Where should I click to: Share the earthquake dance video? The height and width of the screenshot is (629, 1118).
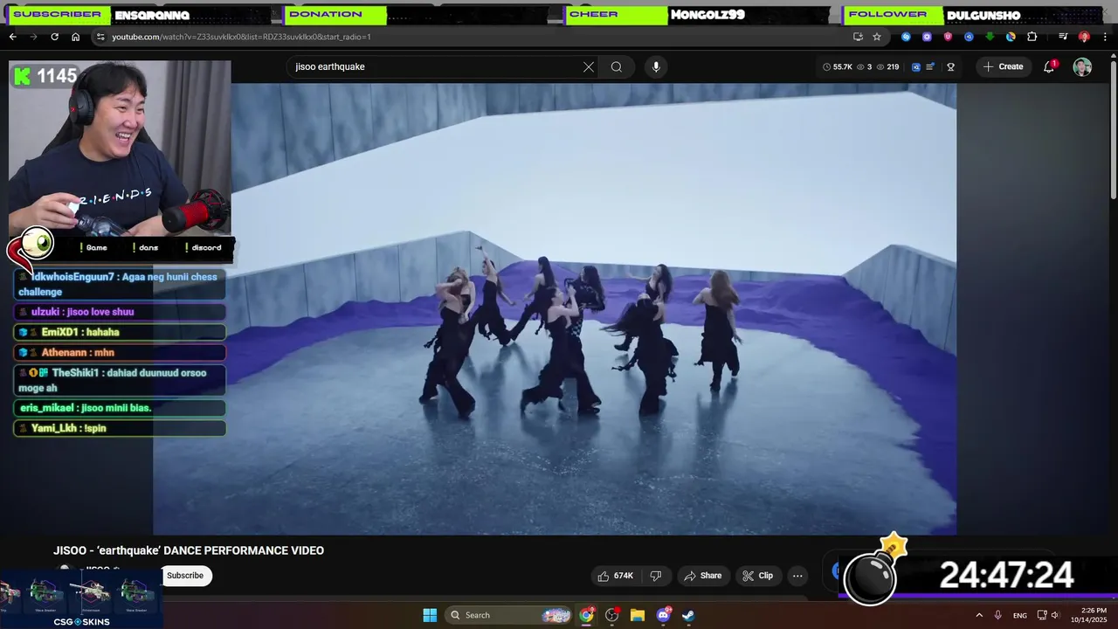(703, 576)
